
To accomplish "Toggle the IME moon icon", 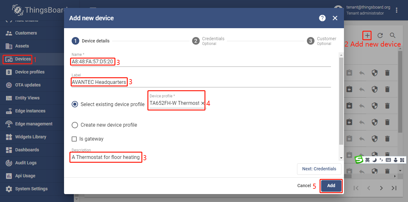I will [x=374, y=160].
